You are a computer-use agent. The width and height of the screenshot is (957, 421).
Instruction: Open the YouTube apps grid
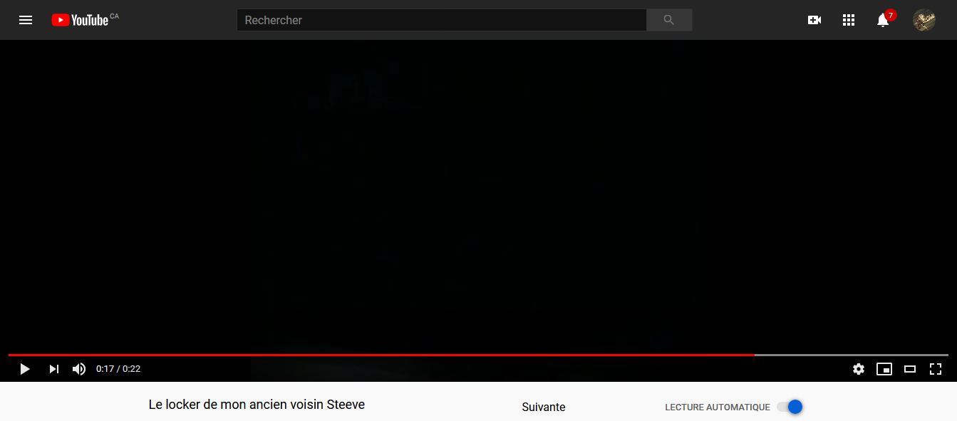click(x=848, y=20)
